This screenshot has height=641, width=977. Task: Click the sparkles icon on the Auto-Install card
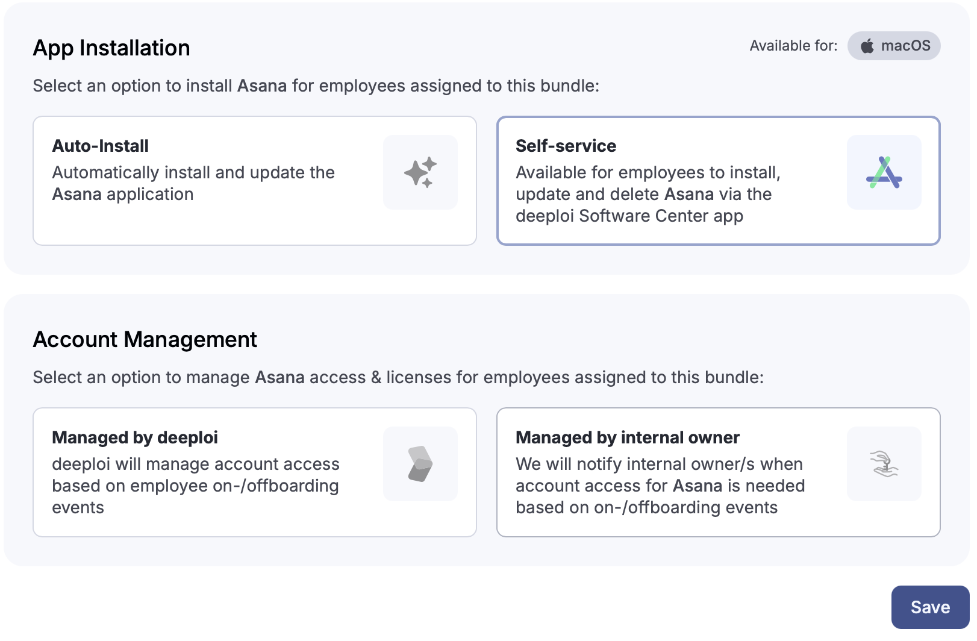point(420,172)
